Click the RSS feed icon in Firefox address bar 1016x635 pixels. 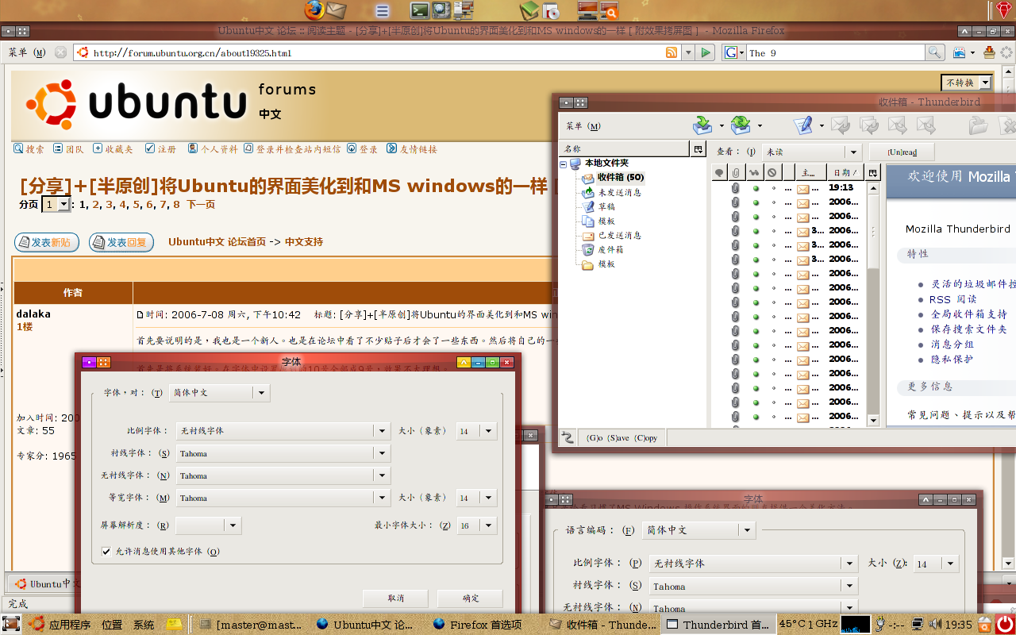tap(672, 52)
